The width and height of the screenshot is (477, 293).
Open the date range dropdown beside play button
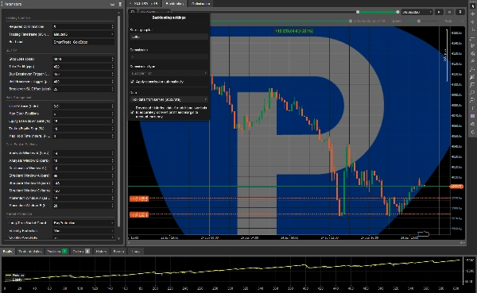pos(417,12)
